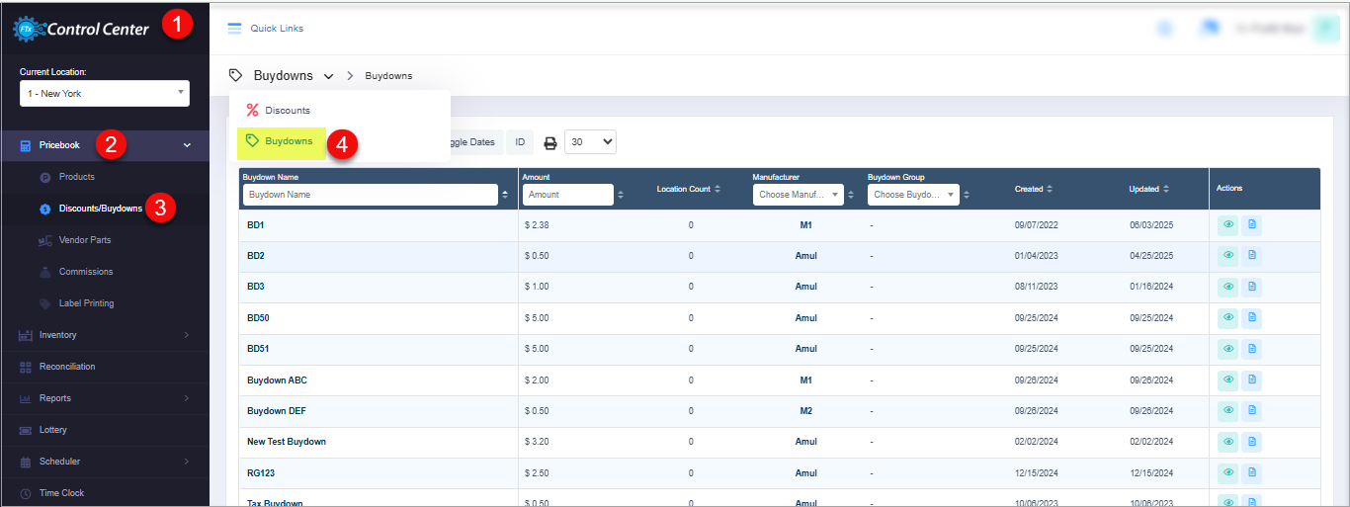Open the New Test Buydown entry
The height and width of the screenshot is (507, 1350).
coord(287,442)
